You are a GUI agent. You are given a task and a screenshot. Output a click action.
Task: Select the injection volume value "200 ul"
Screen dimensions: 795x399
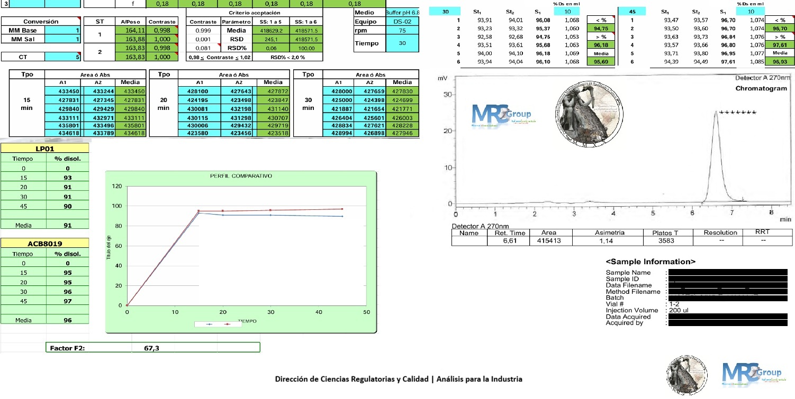coord(679,311)
